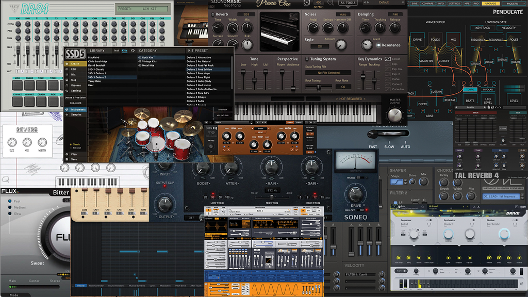Image resolution: width=528 pixels, height=297 pixels.
Task: Click the search icon in the Zebra patch browser
Action: (x=230, y=210)
